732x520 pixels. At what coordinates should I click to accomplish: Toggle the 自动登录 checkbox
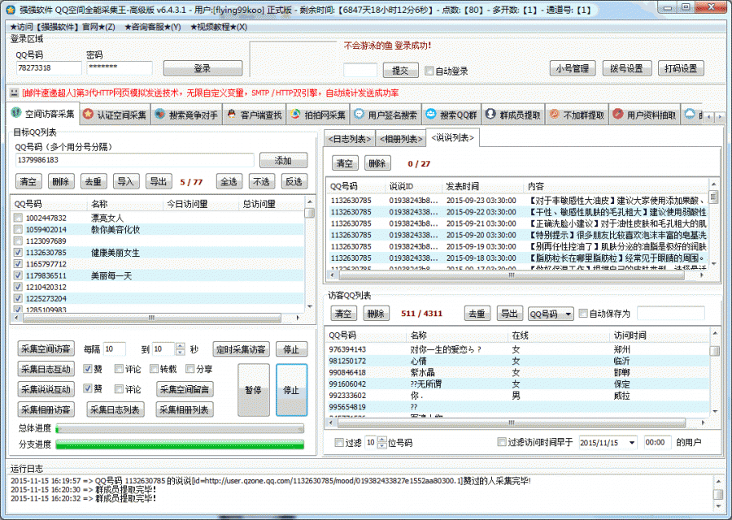(x=429, y=71)
